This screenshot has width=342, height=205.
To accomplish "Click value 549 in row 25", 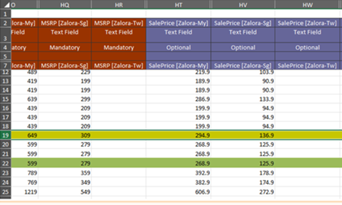I will tap(85, 192).
